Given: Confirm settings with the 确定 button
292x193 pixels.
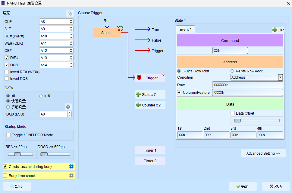Looking at the screenshot, I should (243, 186).
